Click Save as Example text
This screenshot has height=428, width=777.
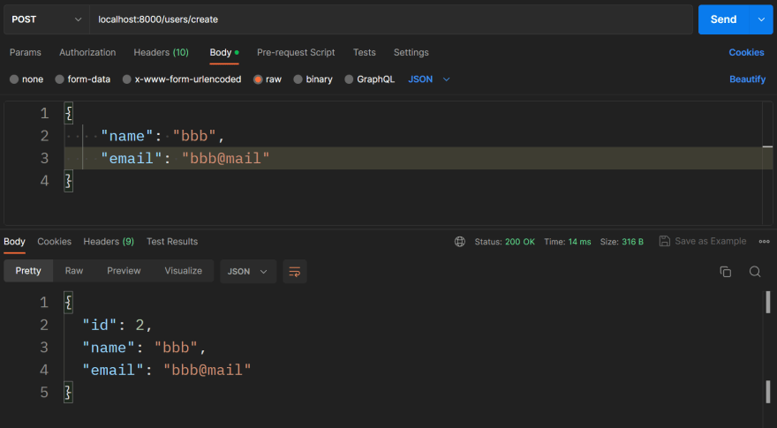711,241
